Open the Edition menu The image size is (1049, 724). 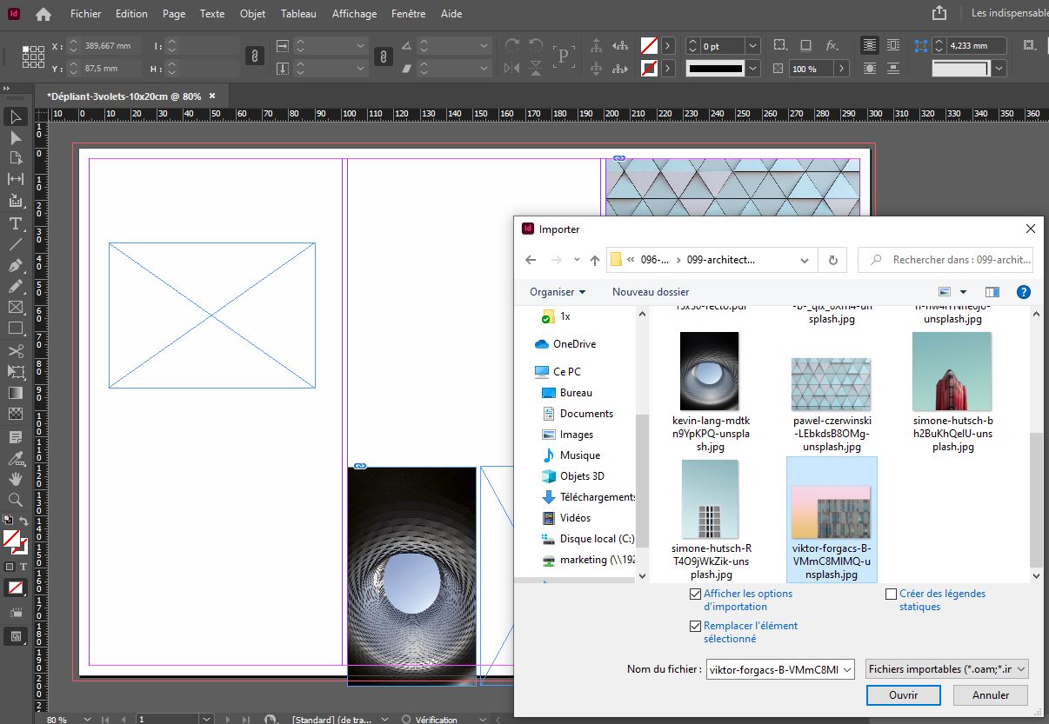pyautogui.click(x=131, y=14)
